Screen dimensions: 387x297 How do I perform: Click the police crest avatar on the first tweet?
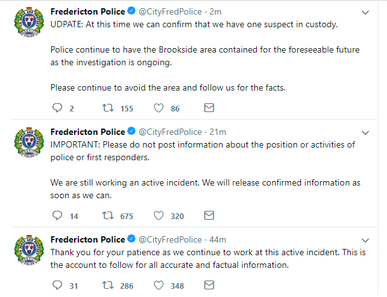click(x=28, y=27)
